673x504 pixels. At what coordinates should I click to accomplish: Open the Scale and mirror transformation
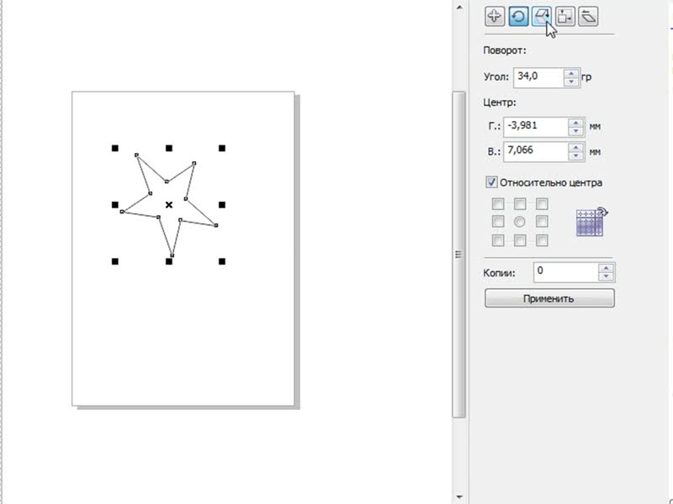(x=541, y=17)
